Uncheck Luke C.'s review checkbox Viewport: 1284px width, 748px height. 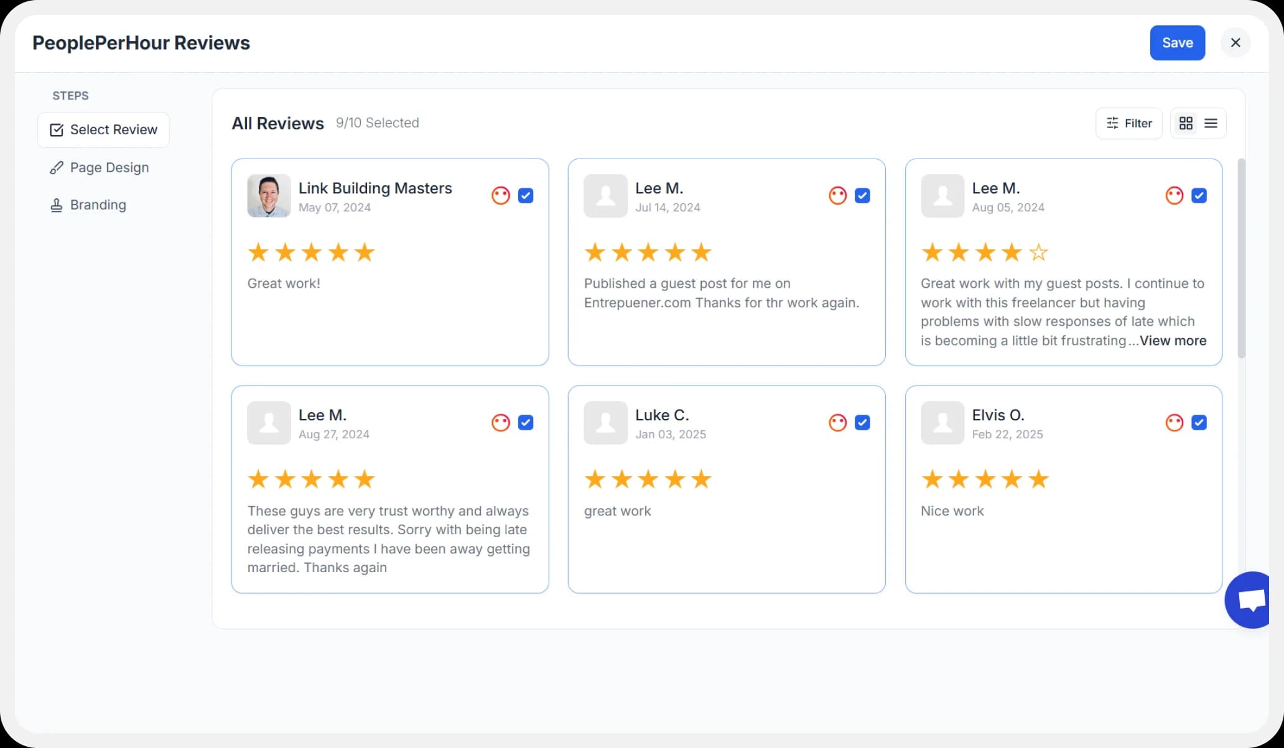tap(862, 422)
